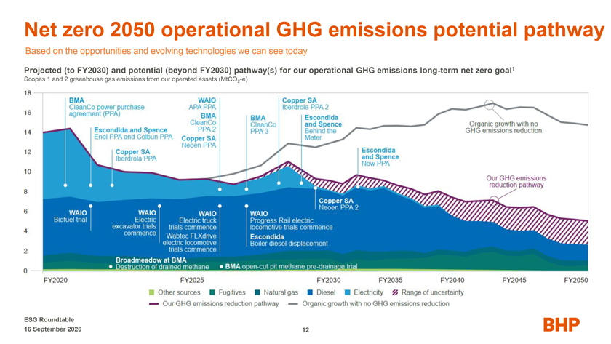This screenshot has width=611, height=344.
Task: Click the purple 'Our GHG emissions reduction pathway' chart callout
Action: 516,182
